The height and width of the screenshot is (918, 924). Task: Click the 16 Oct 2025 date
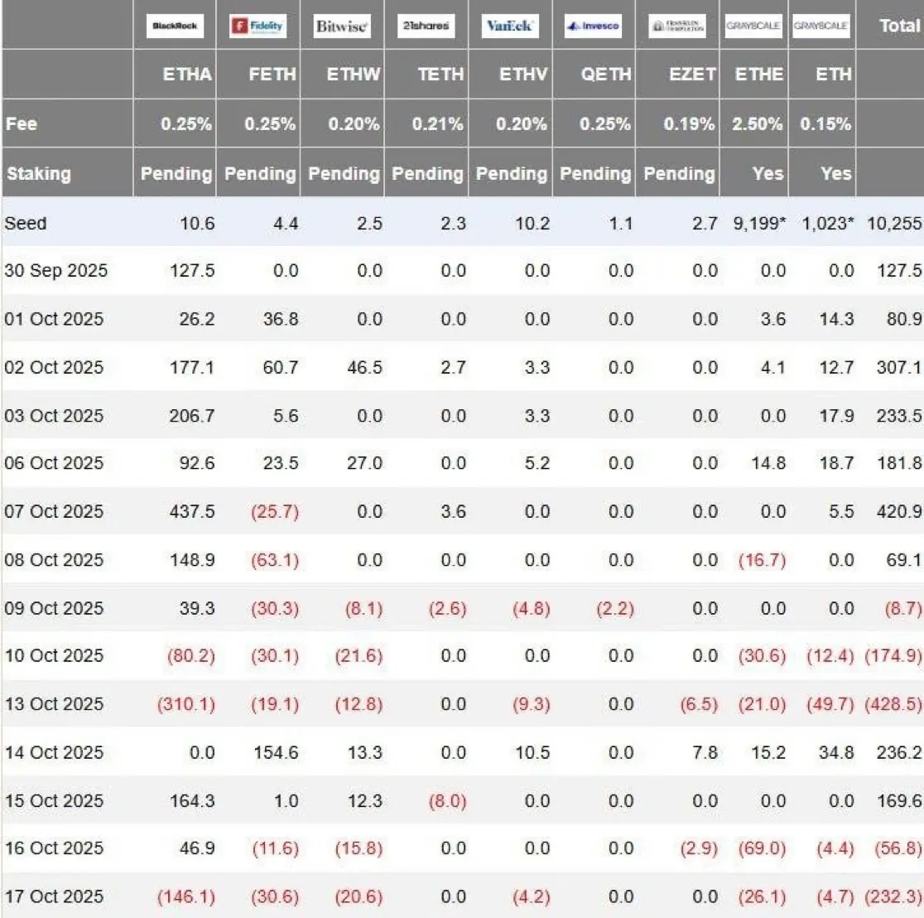click(x=54, y=848)
